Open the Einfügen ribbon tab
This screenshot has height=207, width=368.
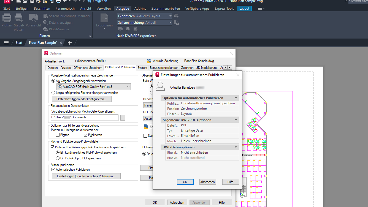coord(22,9)
